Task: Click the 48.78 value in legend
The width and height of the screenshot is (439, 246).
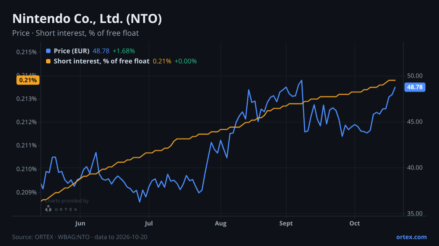Action: (101, 51)
